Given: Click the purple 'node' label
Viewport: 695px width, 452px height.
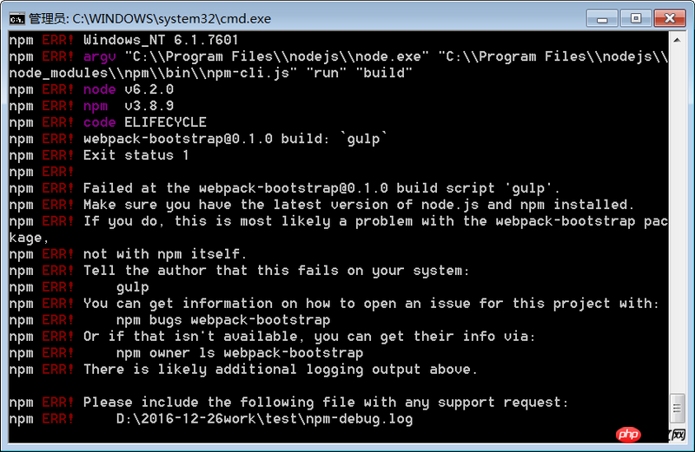Looking at the screenshot, I should point(100,89).
